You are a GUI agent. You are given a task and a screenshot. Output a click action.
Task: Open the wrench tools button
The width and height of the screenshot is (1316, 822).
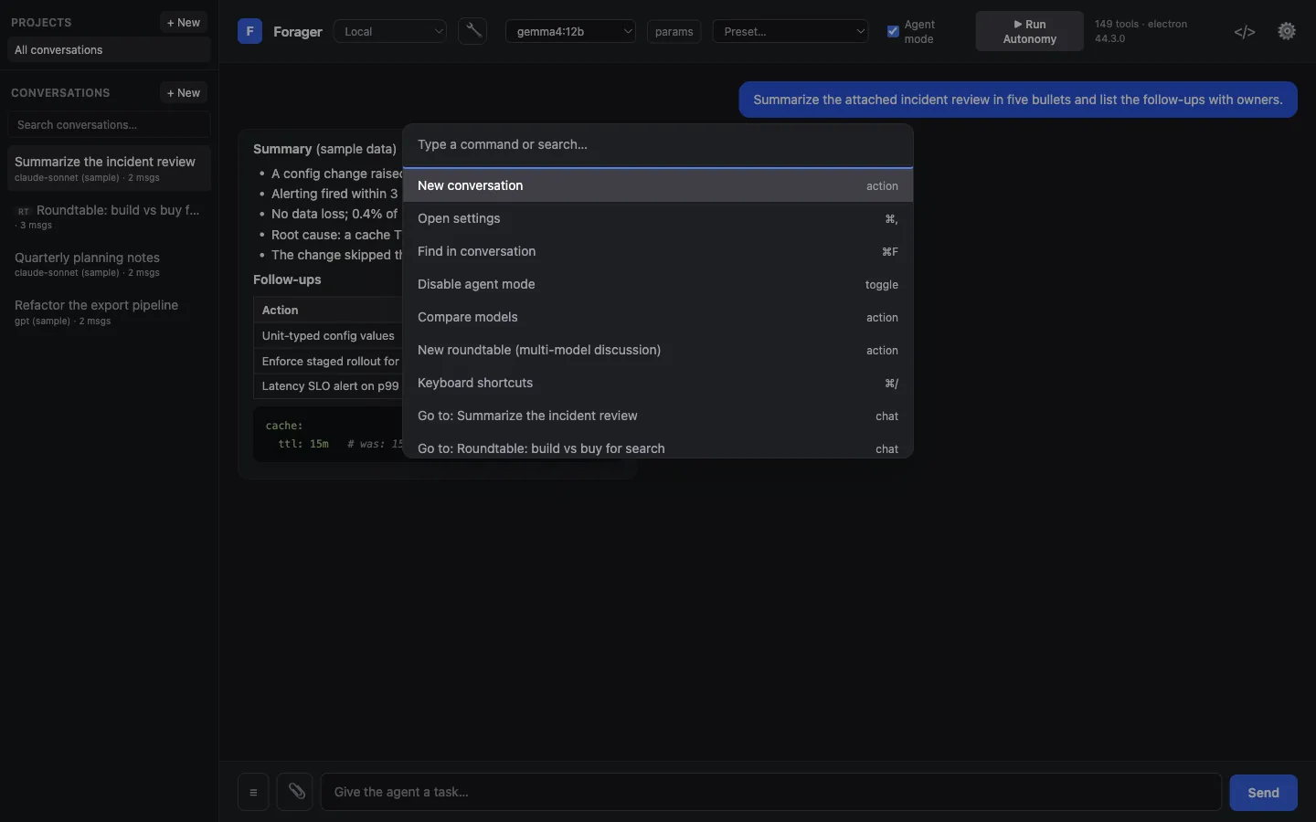click(472, 31)
